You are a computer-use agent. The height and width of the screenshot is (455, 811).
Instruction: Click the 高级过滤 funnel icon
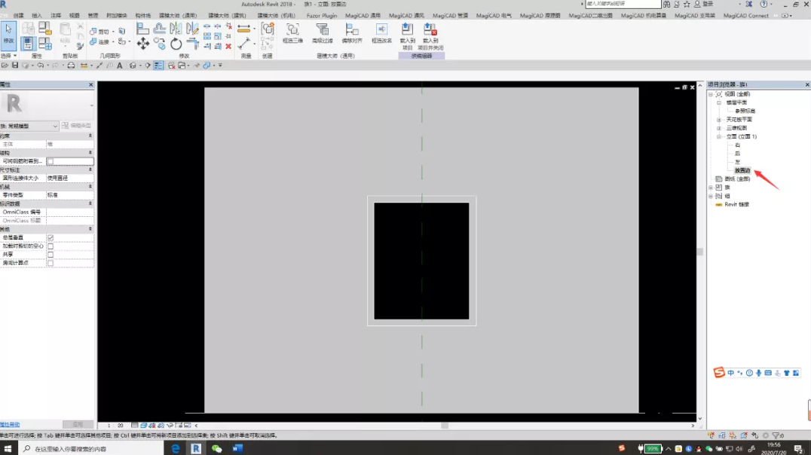coord(323,33)
